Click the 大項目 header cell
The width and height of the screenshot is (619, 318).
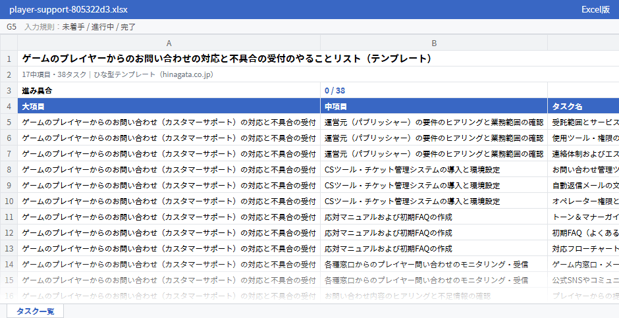(x=169, y=106)
